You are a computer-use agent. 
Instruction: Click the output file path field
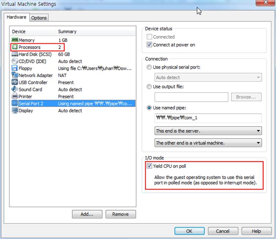coord(191,97)
